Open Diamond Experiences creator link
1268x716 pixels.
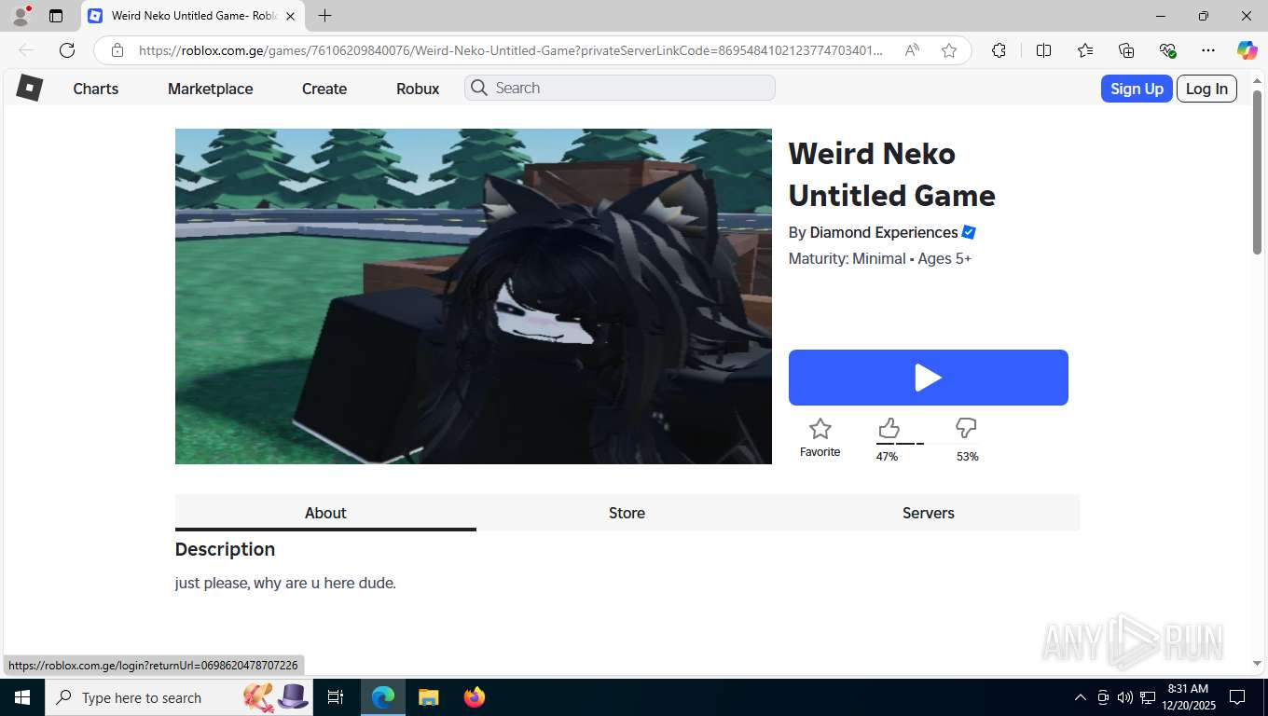(x=884, y=232)
